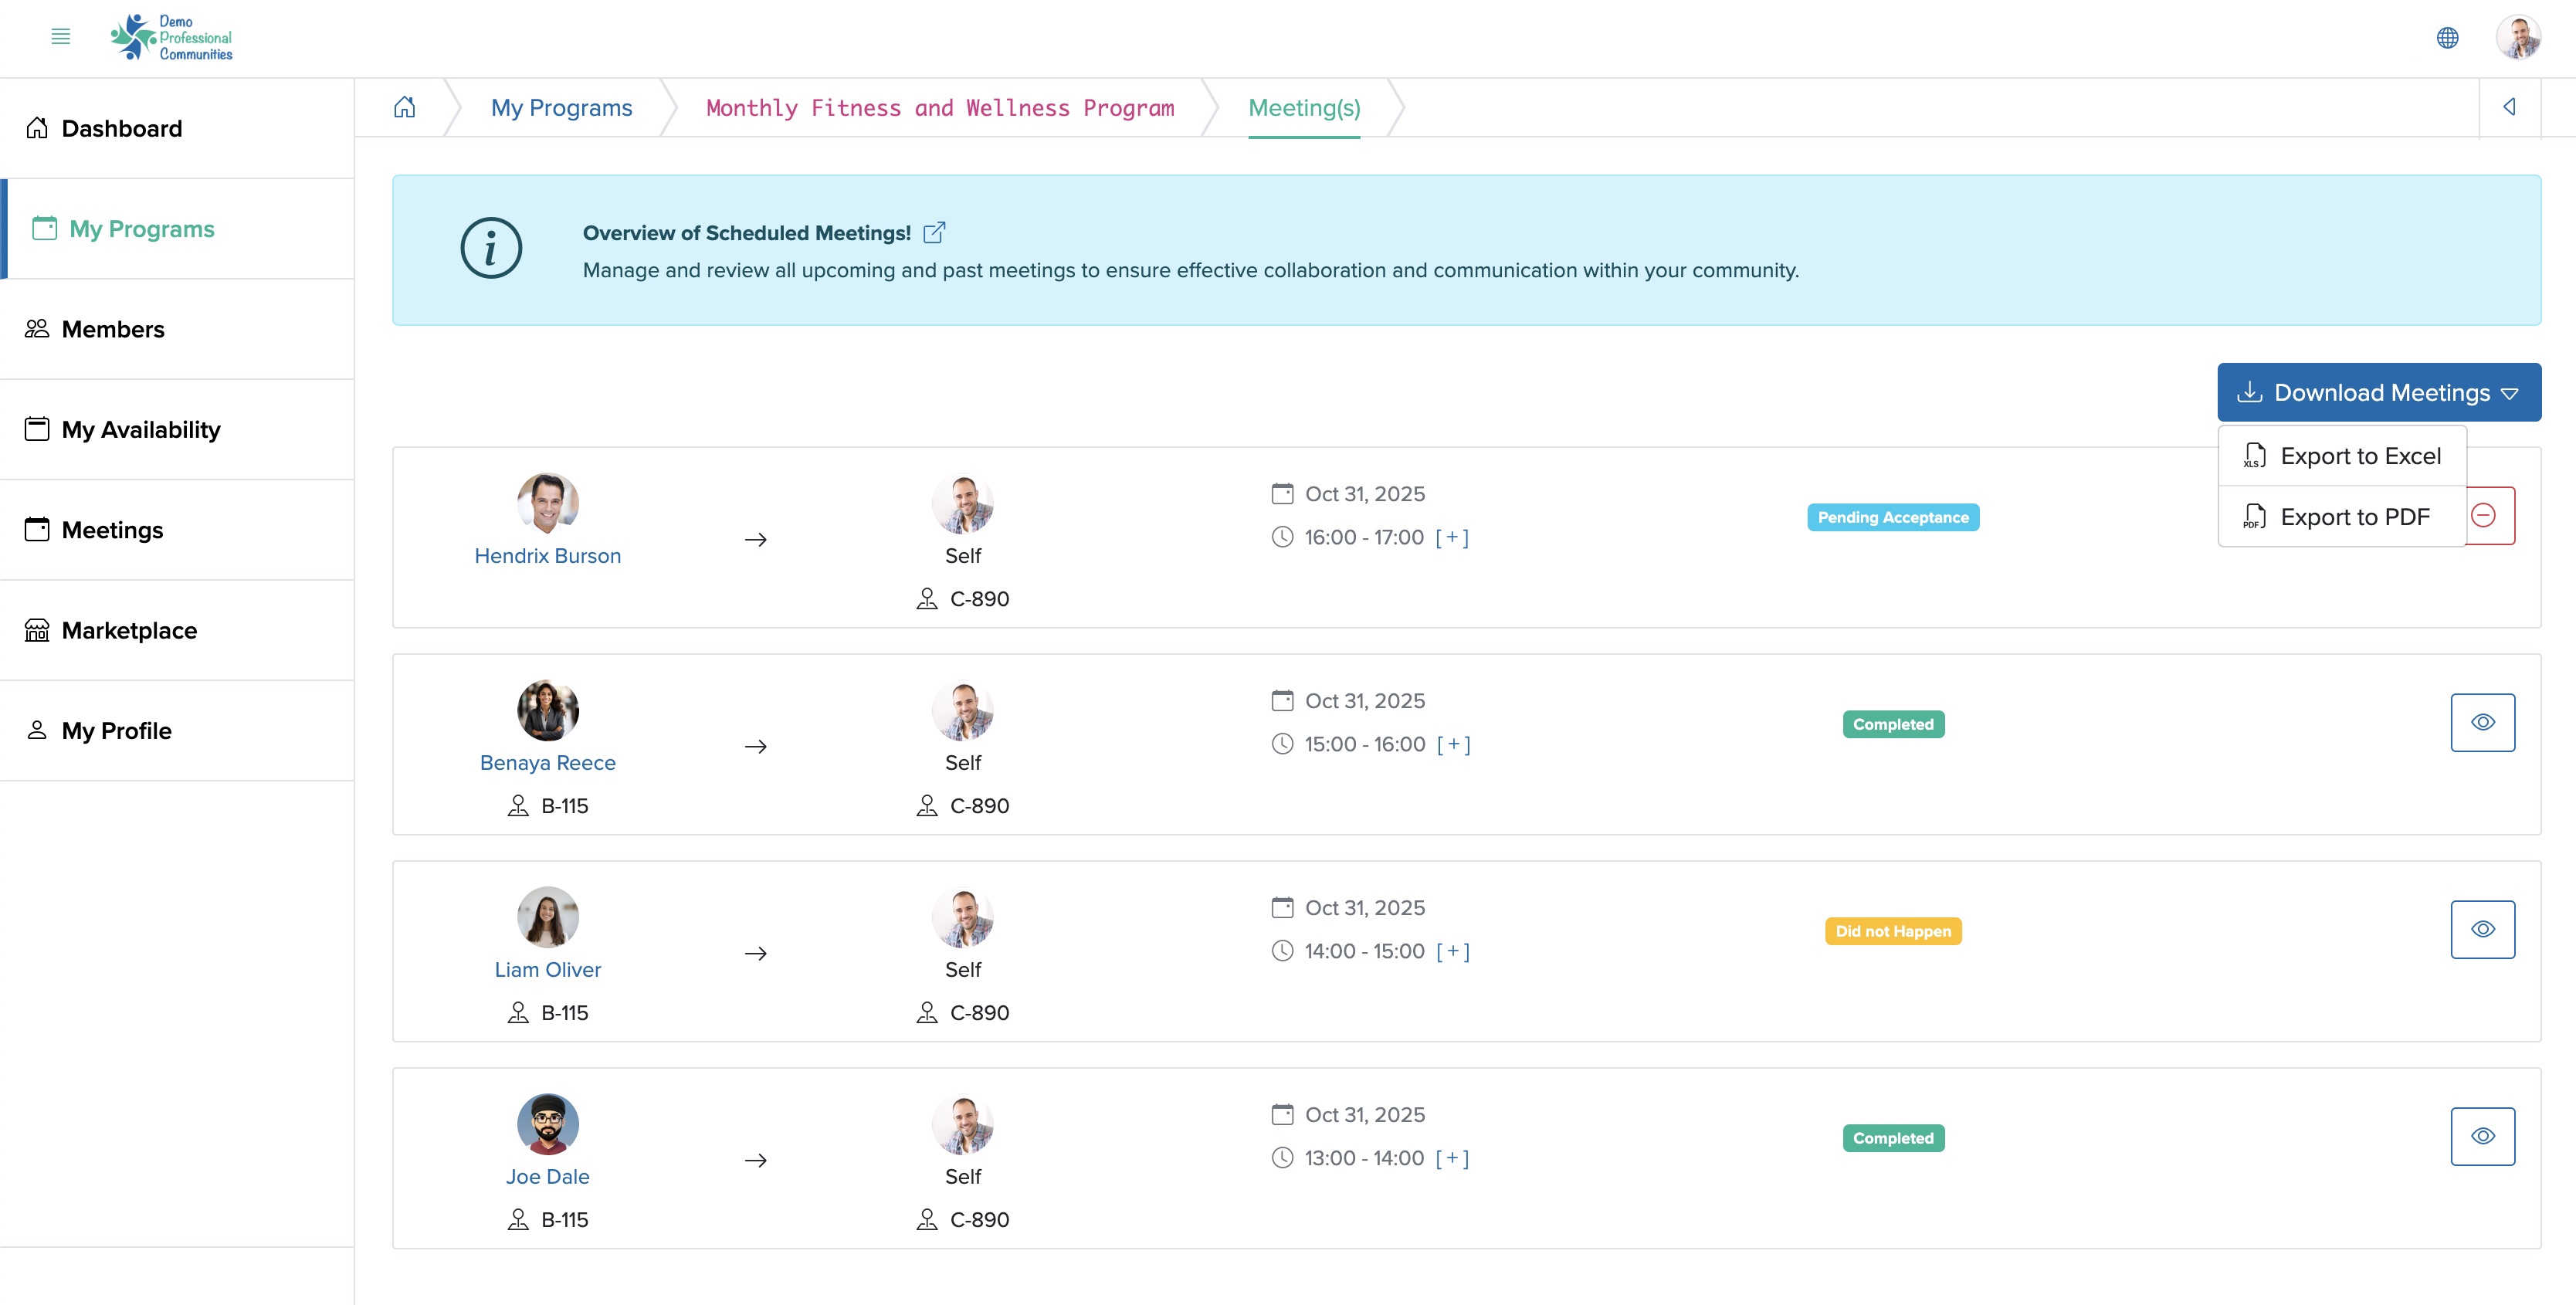This screenshot has width=2576, height=1305.
Task: Expand the sidebar collapse arrow
Action: coord(2511,107)
